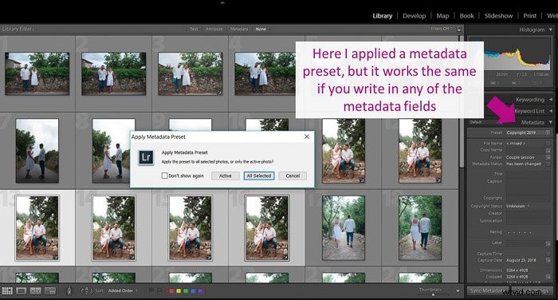Select the Text library filter

194,29
